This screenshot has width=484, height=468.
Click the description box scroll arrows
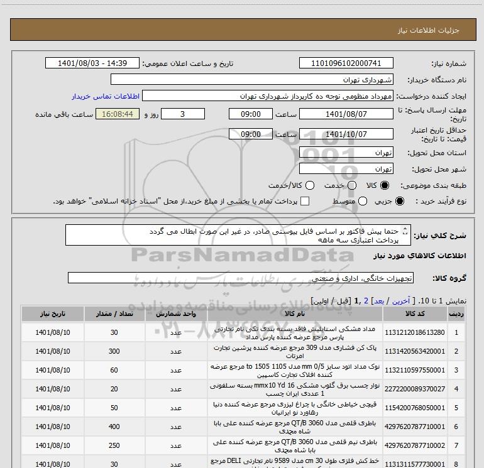click(405, 231)
